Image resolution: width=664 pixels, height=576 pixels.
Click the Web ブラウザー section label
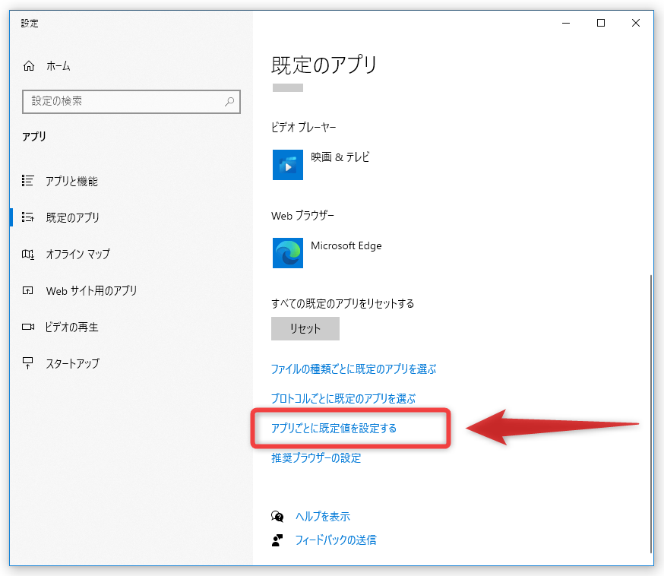[x=302, y=216]
